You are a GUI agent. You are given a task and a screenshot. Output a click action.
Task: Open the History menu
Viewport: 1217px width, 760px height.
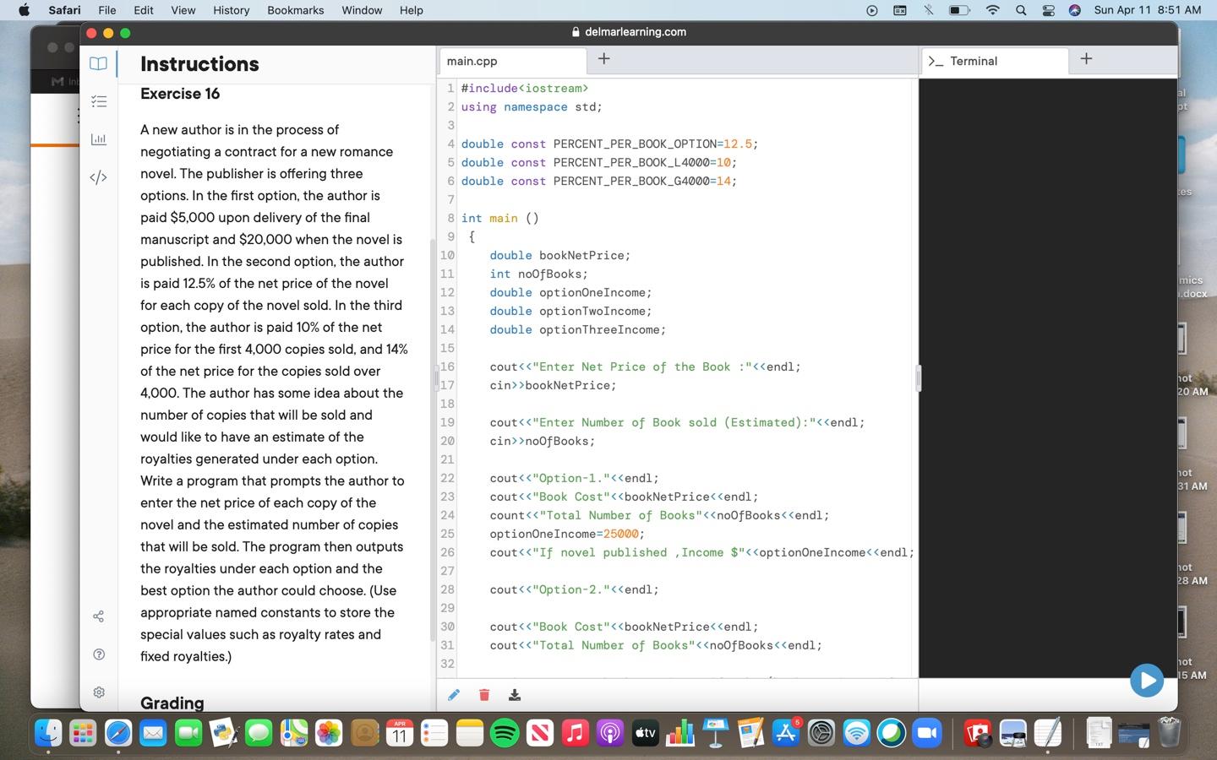click(232, 10)
